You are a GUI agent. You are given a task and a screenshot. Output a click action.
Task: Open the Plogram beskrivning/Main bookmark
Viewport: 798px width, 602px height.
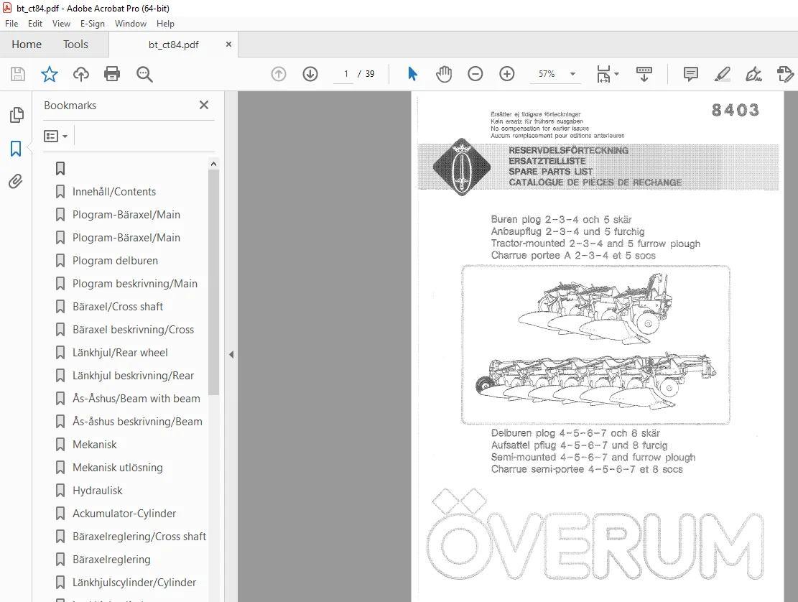coord(135,284)
